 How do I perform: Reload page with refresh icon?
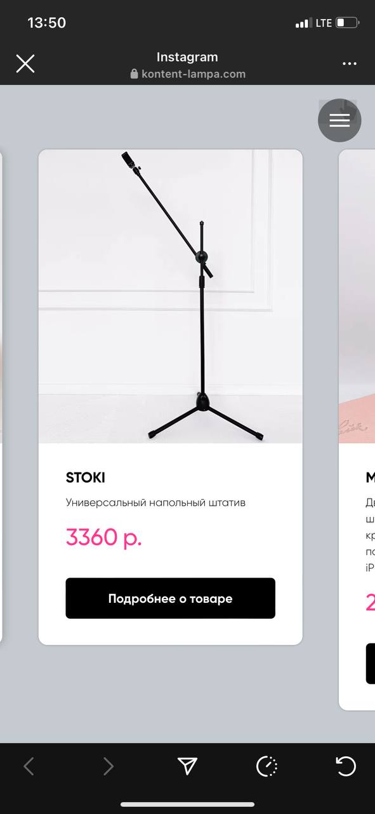(x=346, y=766)
